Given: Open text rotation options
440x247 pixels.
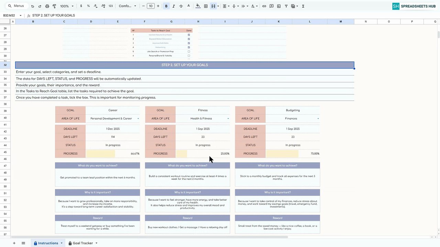Looking at the screenshot, I should tap(254, 6).
